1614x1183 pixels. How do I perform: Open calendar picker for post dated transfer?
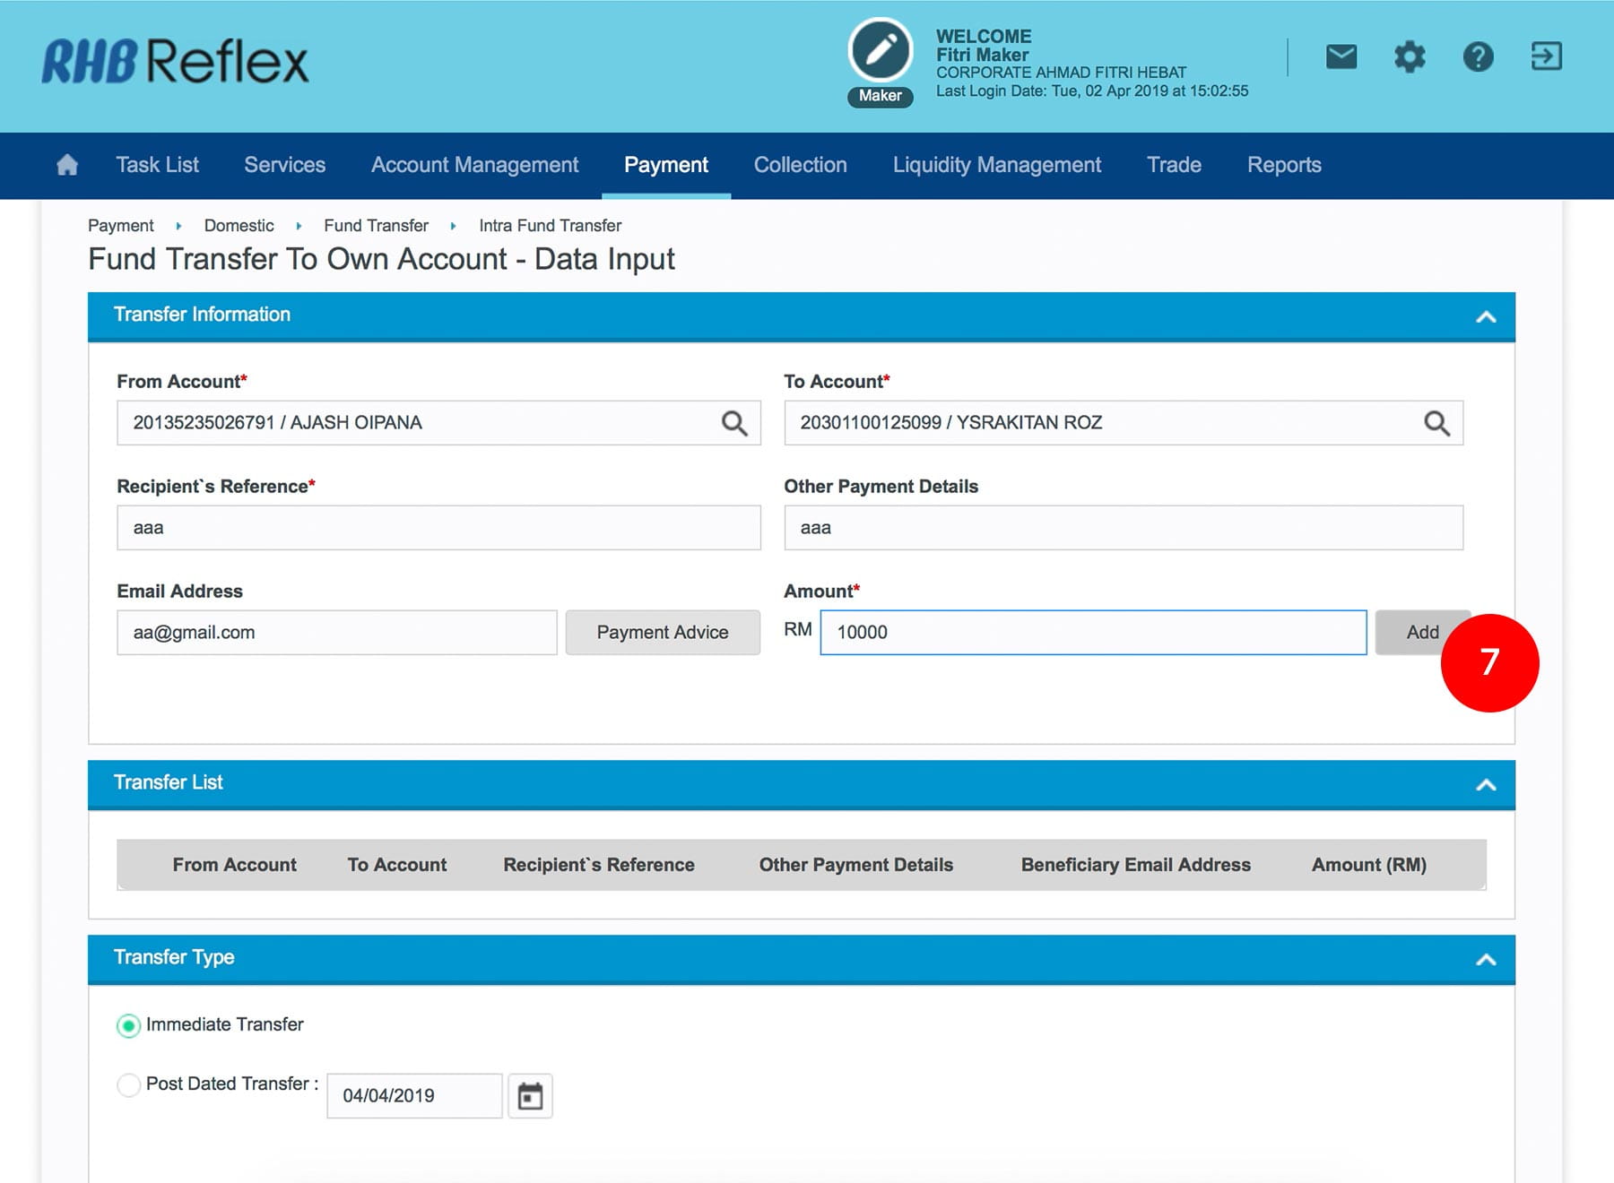(x=530, y=1096)
